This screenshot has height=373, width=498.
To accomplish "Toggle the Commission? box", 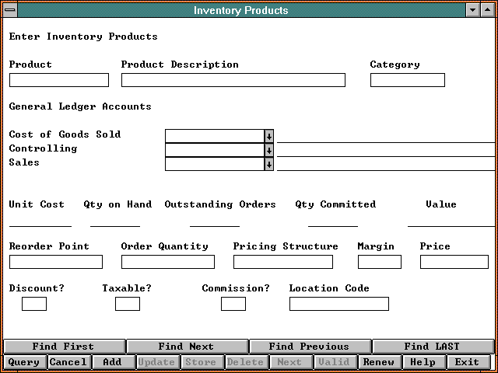I will pyautogui.click(x=233, y=304).
